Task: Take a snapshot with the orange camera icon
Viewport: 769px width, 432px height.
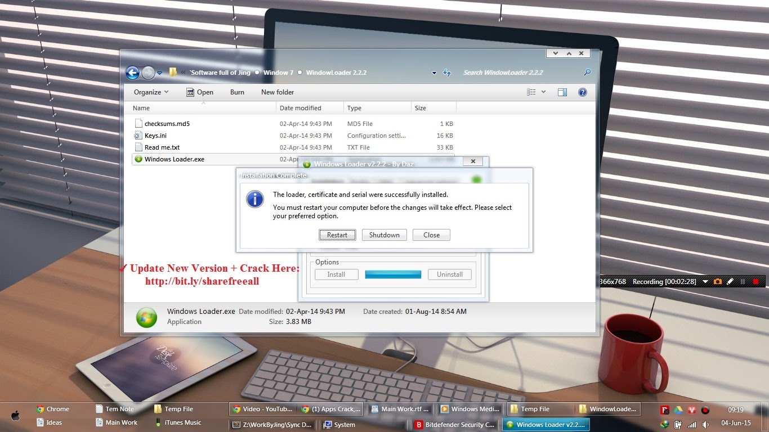Action: pyautogui.click(x=718, y=281)
